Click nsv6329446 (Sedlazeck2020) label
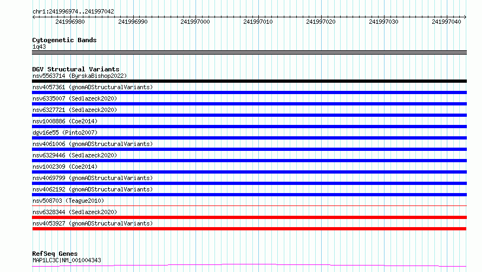 point(75,155)
